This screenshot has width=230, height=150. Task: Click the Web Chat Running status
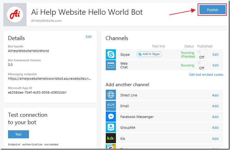pos(187,65)
